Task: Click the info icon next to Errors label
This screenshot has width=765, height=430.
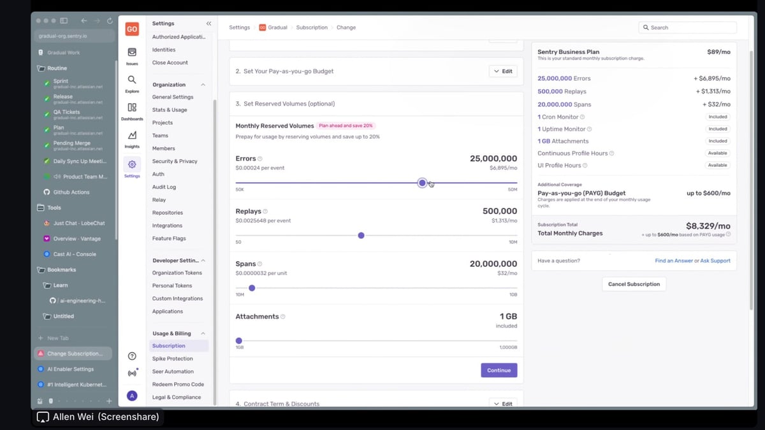Action: pyautogui.click(x=260, y=159)
